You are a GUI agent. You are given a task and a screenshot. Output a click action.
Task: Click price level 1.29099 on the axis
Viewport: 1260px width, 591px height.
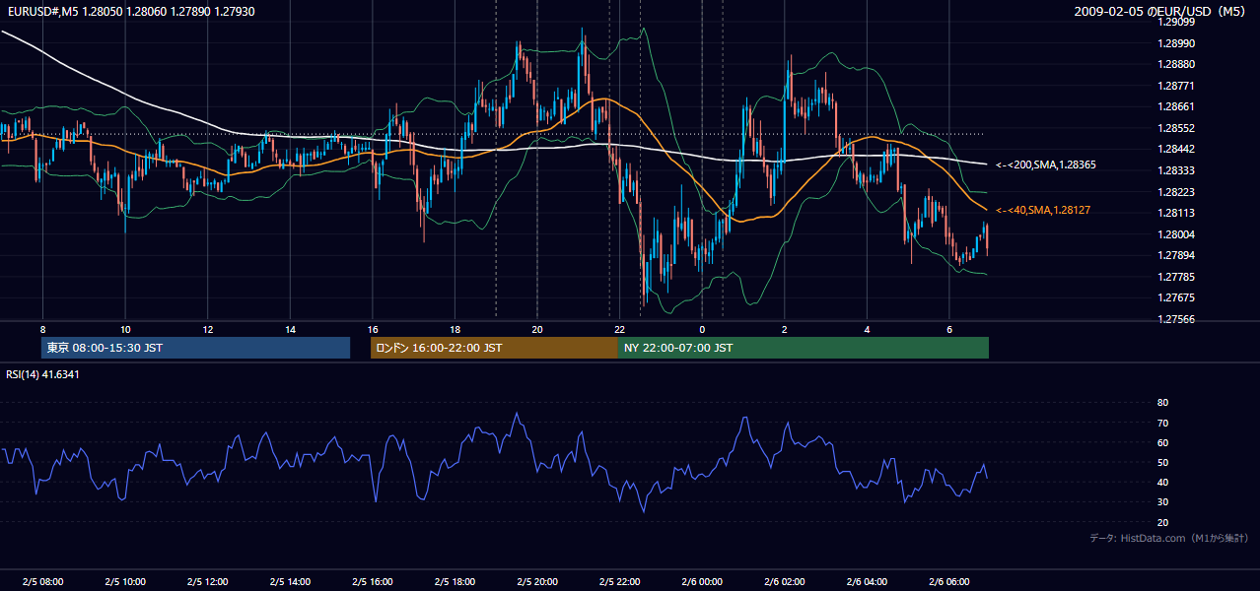1175,22
